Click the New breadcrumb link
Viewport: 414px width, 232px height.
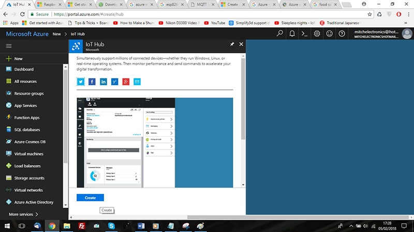pos(56,34)
